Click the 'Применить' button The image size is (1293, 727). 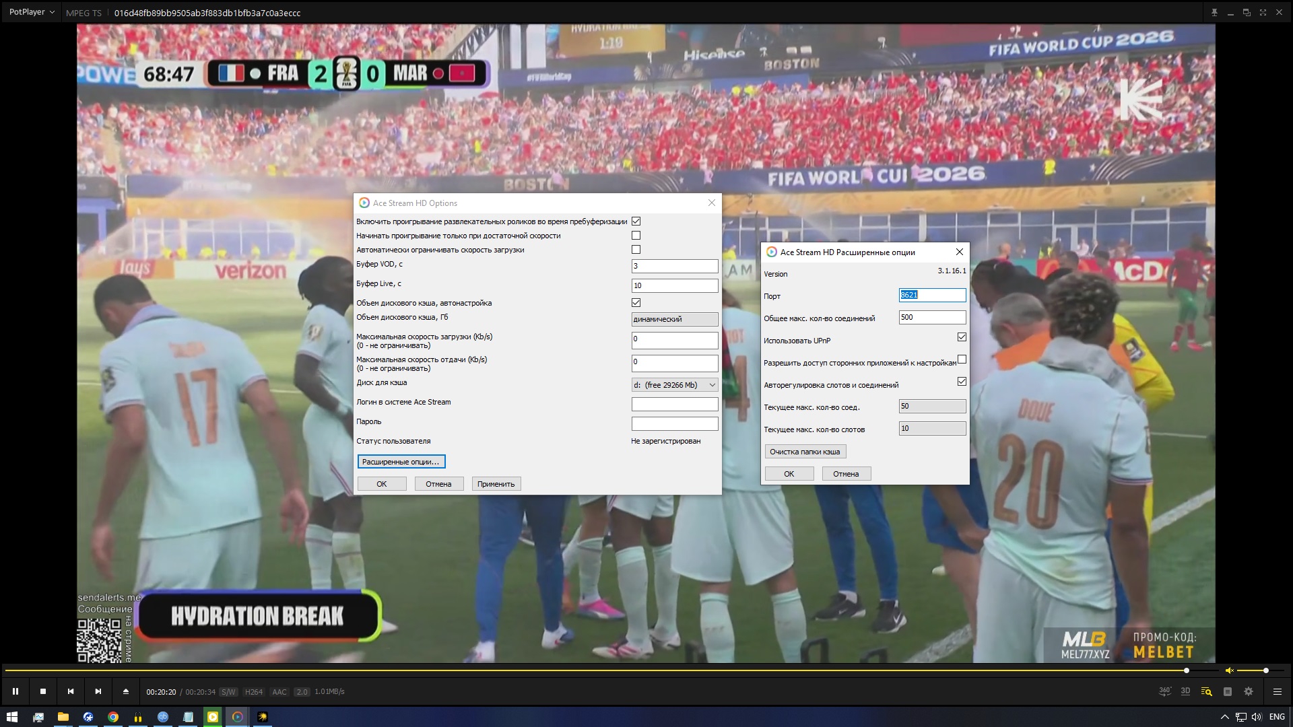pos(496,484)
